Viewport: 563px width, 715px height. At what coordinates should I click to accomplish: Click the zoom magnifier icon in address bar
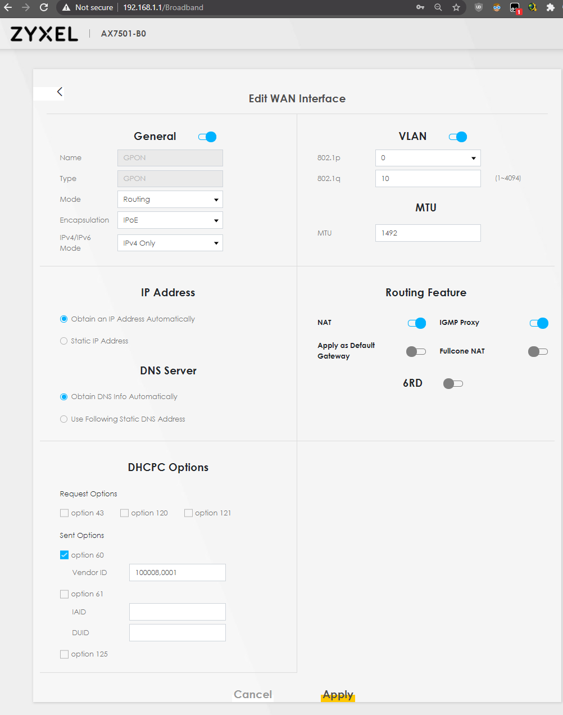(x=438, y=7)
